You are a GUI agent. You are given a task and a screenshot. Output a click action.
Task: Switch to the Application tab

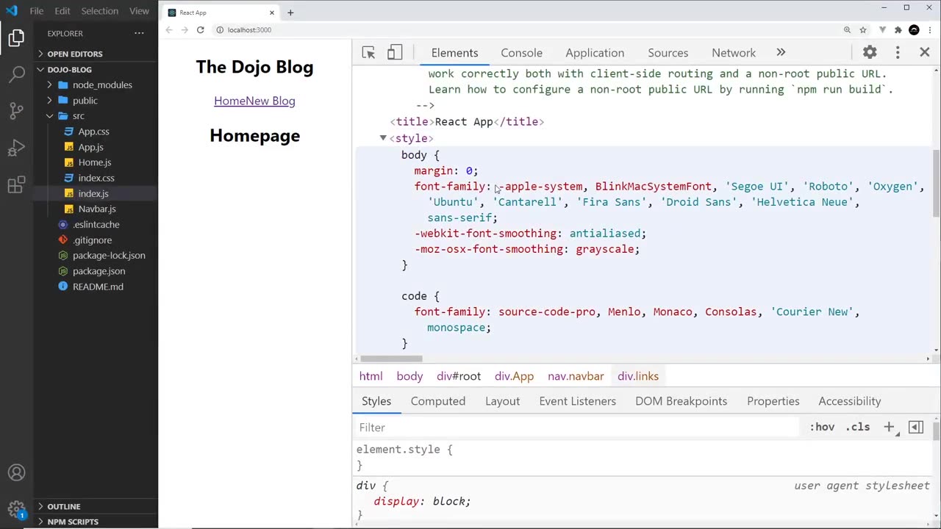coord(595,53)
